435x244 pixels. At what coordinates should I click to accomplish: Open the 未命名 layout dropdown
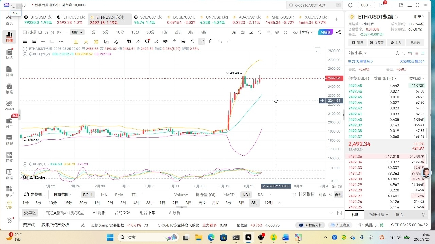tap(303, 32)
